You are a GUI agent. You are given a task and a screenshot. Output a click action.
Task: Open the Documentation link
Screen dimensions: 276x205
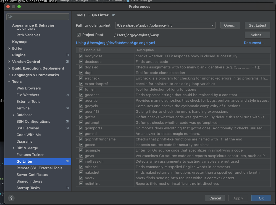click(x=254, y=43)
